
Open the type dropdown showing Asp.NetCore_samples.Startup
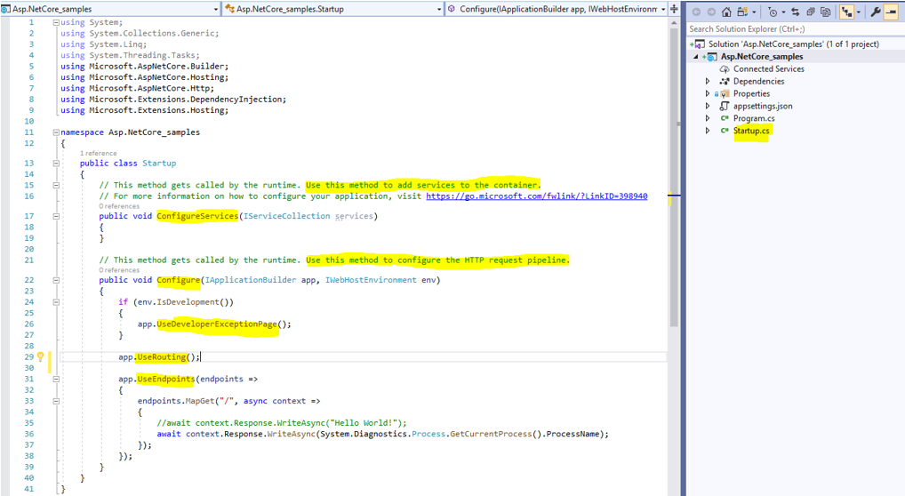coord(333,9)
